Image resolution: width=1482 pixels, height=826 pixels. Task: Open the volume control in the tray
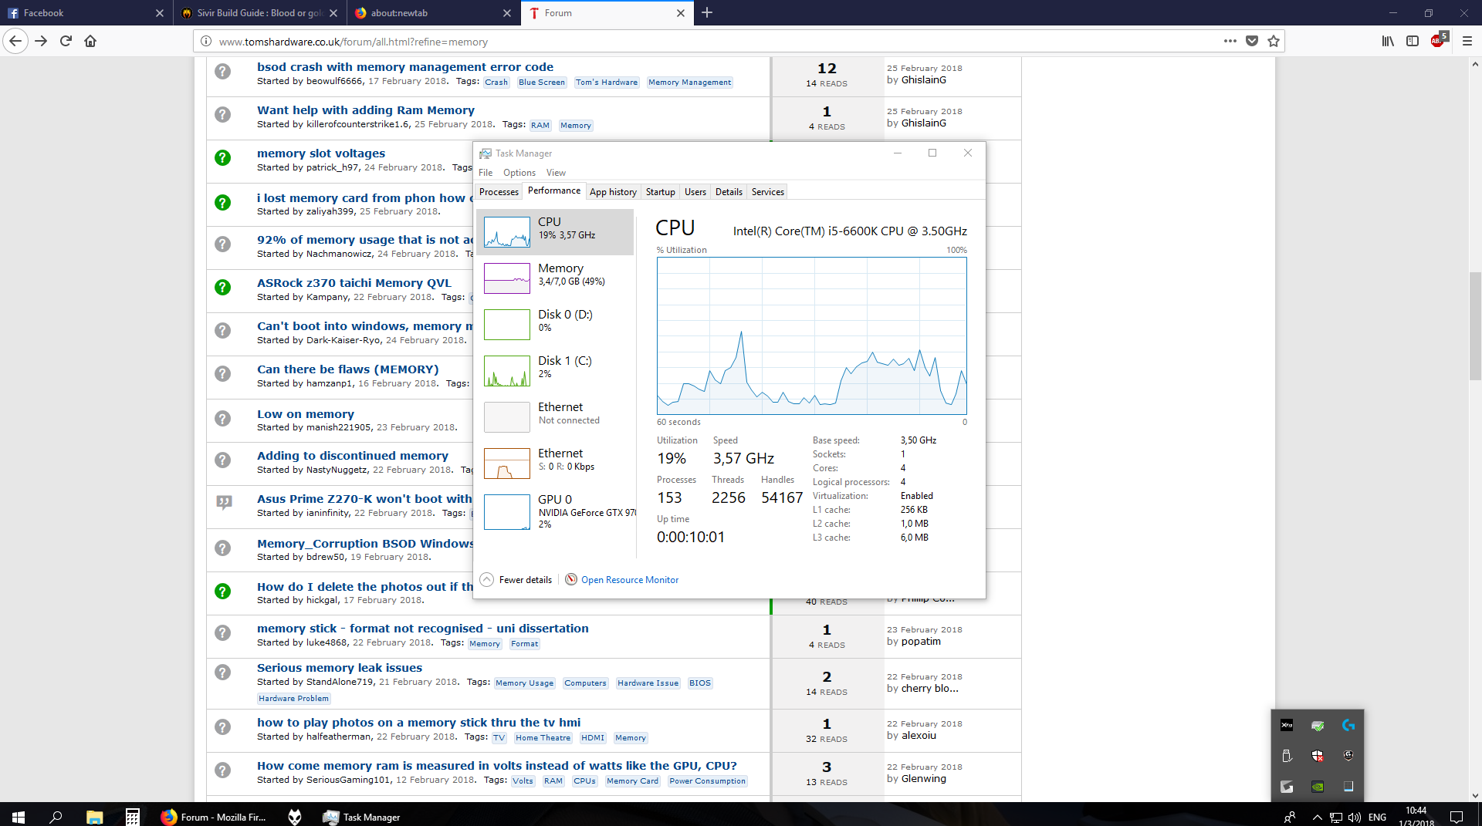point(1354,817)
